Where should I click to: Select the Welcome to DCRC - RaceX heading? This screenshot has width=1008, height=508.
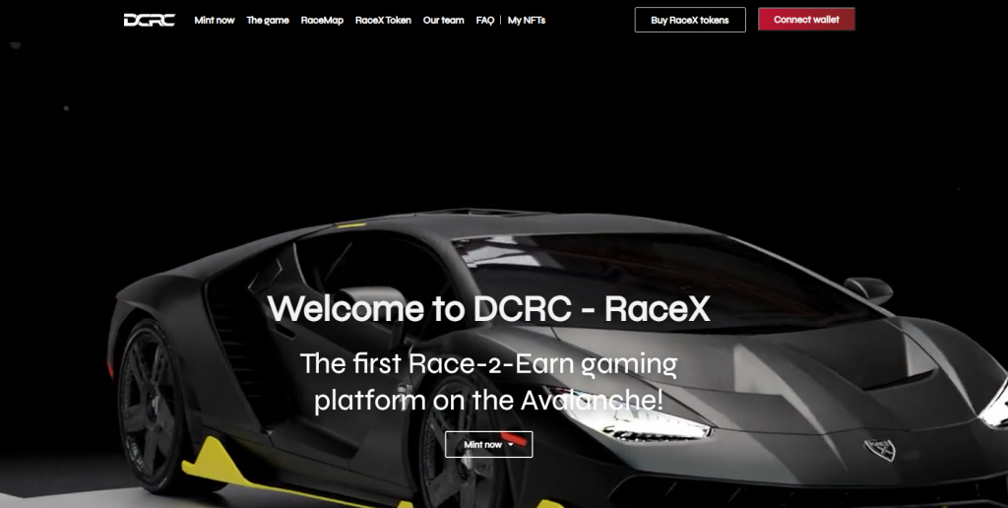488,308
